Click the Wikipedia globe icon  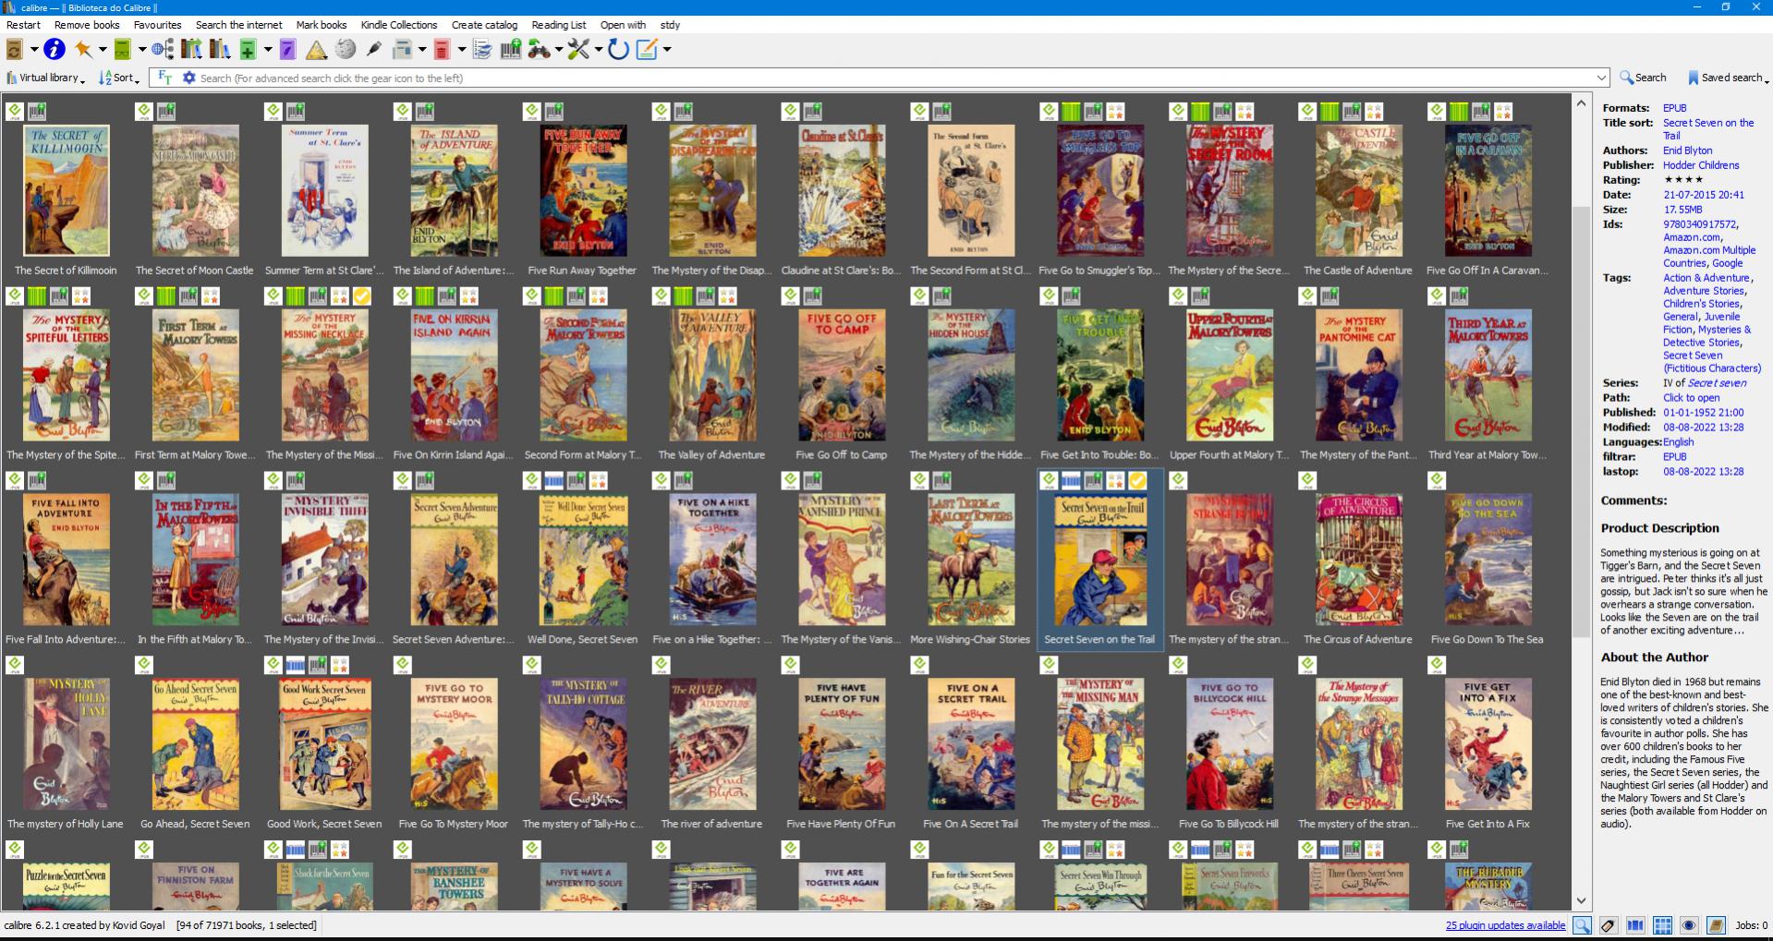(346, 49)
